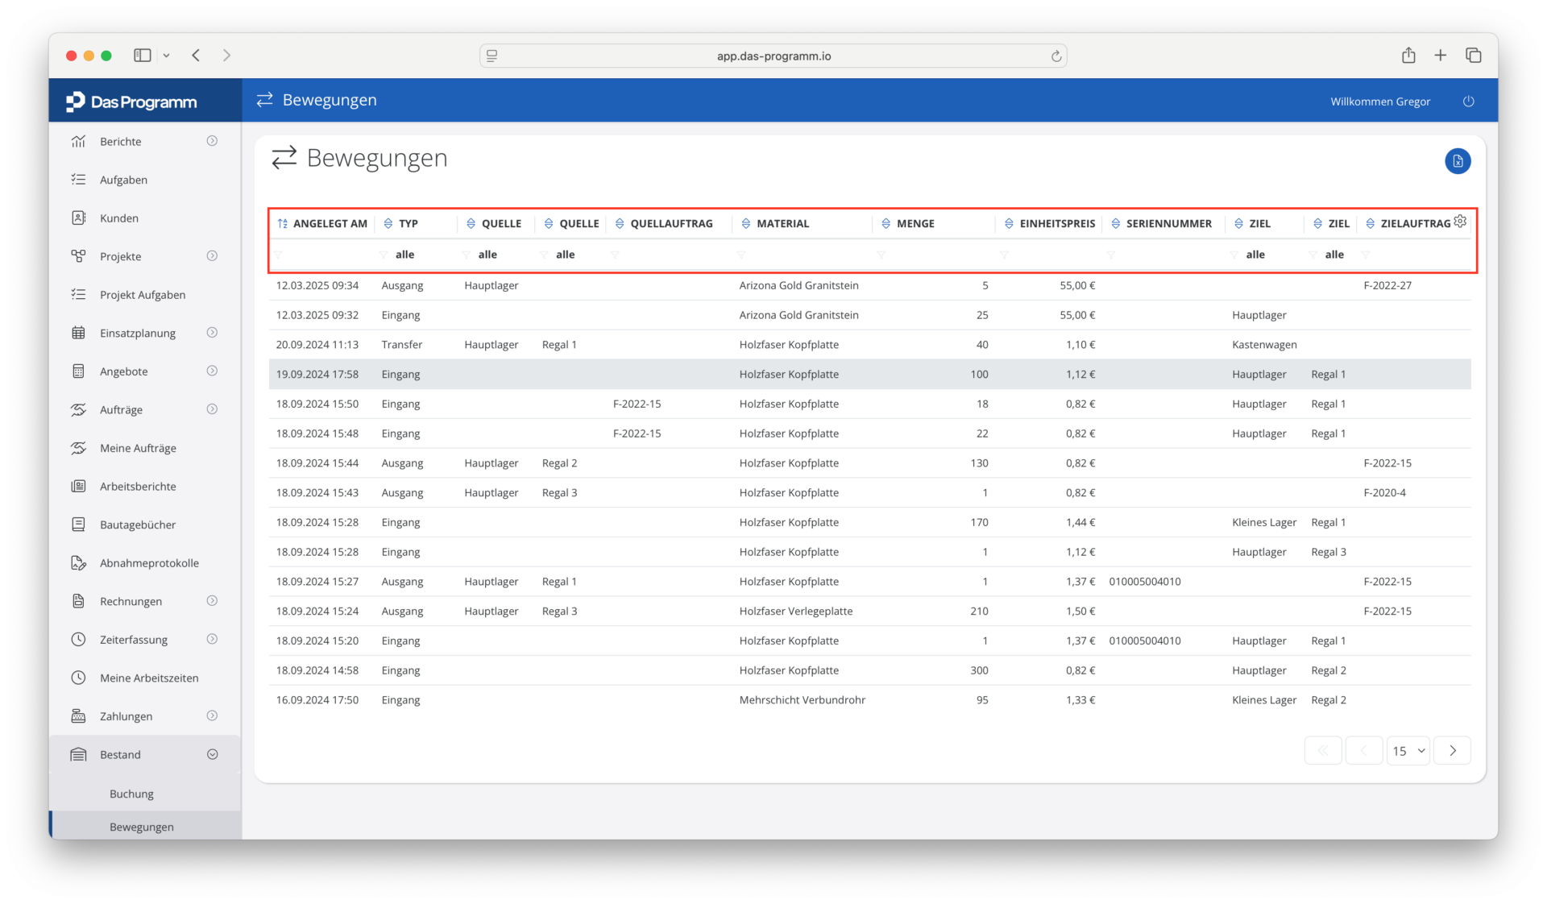Screen dimensions: 1547x904
Task: Click the Arizona Gold Granitstein Ausgang row
Action: [869, 285]
